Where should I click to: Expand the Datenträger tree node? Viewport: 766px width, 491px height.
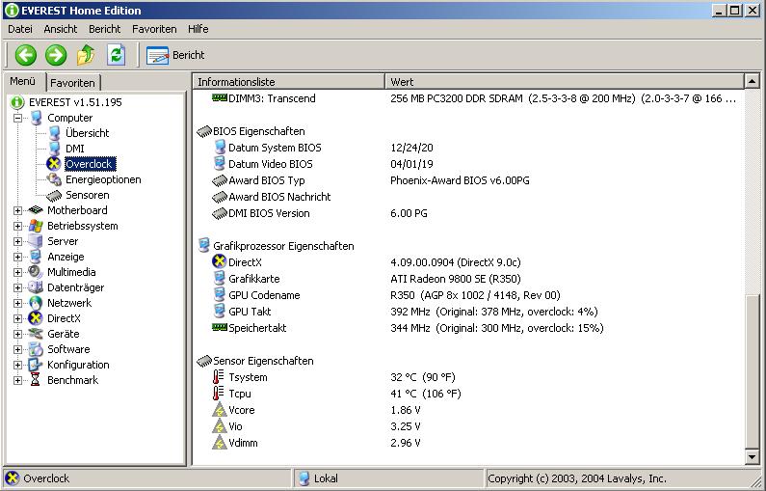(x=17, y=287)
